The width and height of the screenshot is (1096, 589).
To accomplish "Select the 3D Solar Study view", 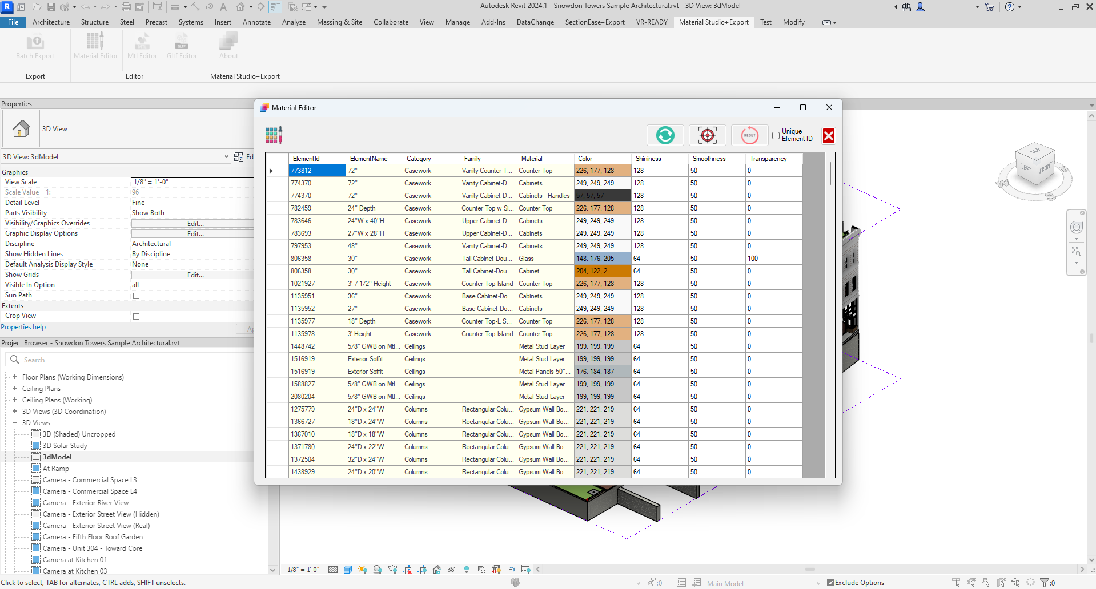I will 65,446.
